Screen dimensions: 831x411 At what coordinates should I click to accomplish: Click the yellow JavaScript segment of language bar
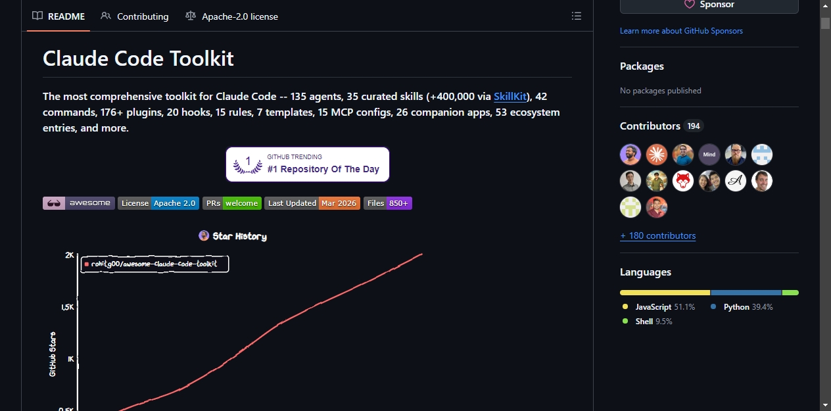665,293
